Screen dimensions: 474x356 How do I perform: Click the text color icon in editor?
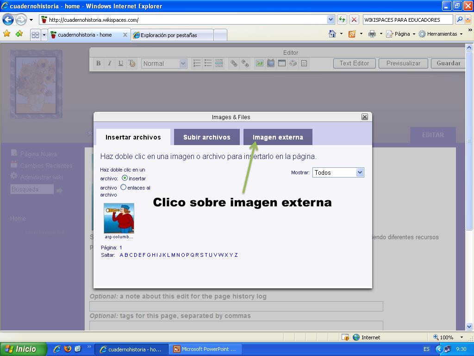(x=132, y=63)
